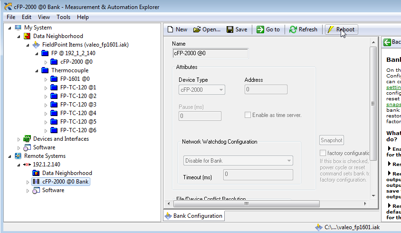Expand the cFP-2000 @0 tree node

coord(46,62)
